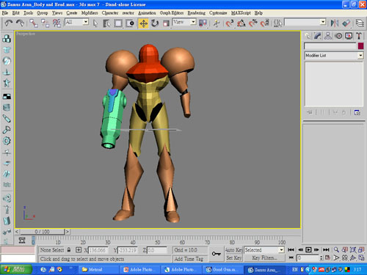Play the animation
Image resolution: width=367 pixels, height=275 pixels.
[x=308, y=249]
